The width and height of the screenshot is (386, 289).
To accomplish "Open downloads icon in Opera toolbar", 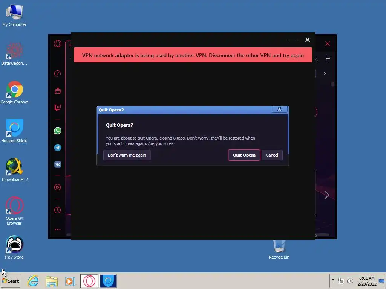I will pos(317,58).
